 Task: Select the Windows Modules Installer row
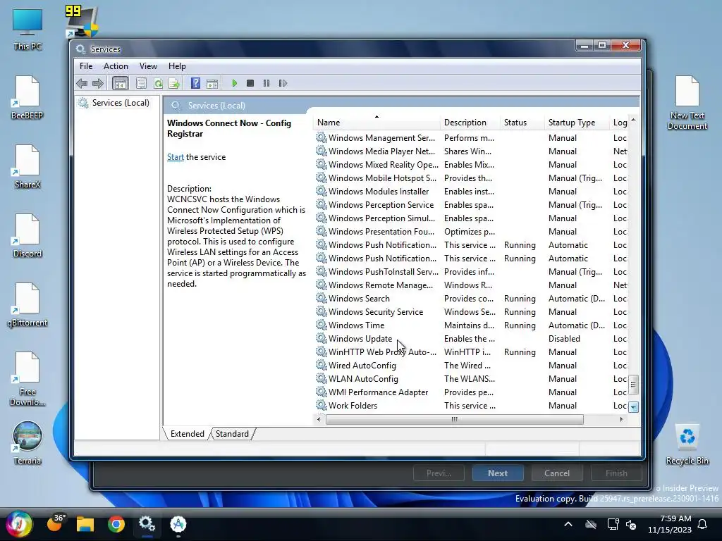pyautogui.click(x=470, y=192)
